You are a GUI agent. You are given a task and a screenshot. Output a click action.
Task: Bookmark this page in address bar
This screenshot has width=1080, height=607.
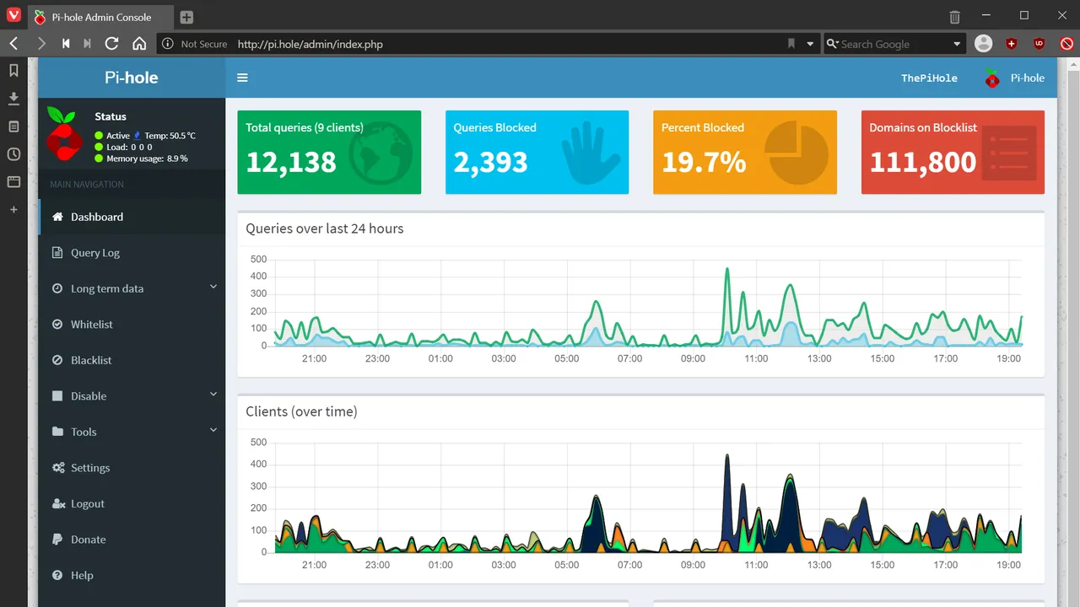tap(791, 44)
